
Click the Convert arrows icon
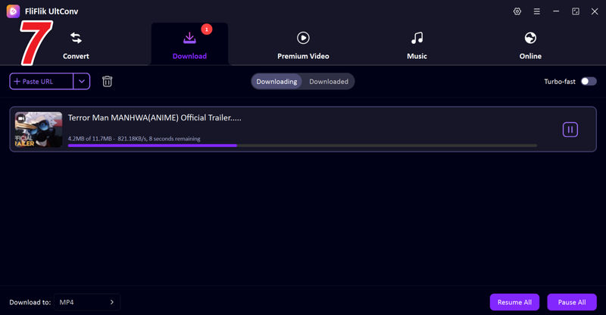pyautogui.click(x=77, y=38)
